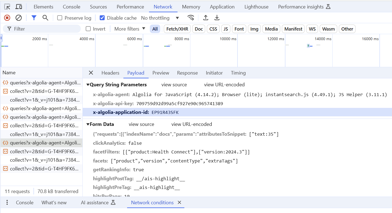The height and width of the screenshot is (213, 392).
Task: Click view URL-encoded for Query String Parameters
Action: point(224,85)
